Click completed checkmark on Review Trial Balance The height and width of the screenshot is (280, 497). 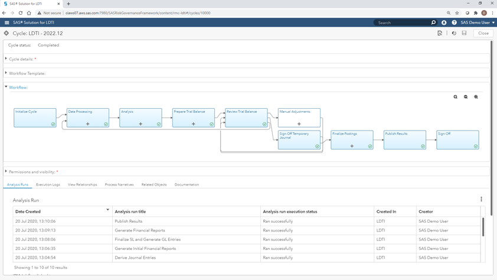(264, 124)
